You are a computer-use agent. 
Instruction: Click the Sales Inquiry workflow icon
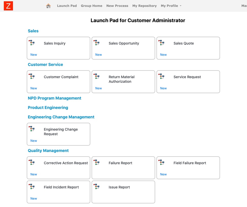point(32,43)
